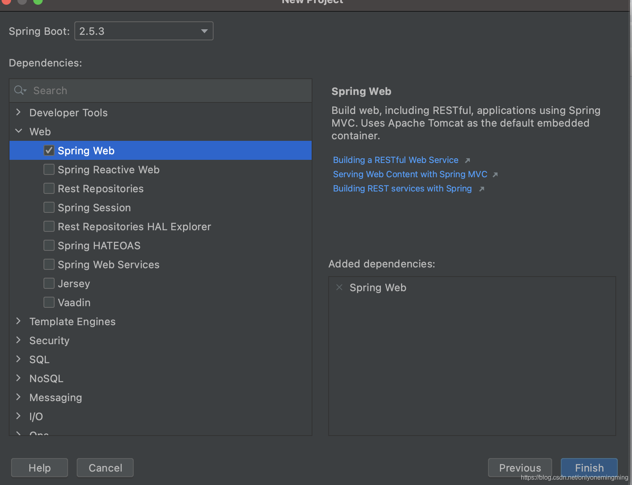Go back with the Previous button

[520, 468]
